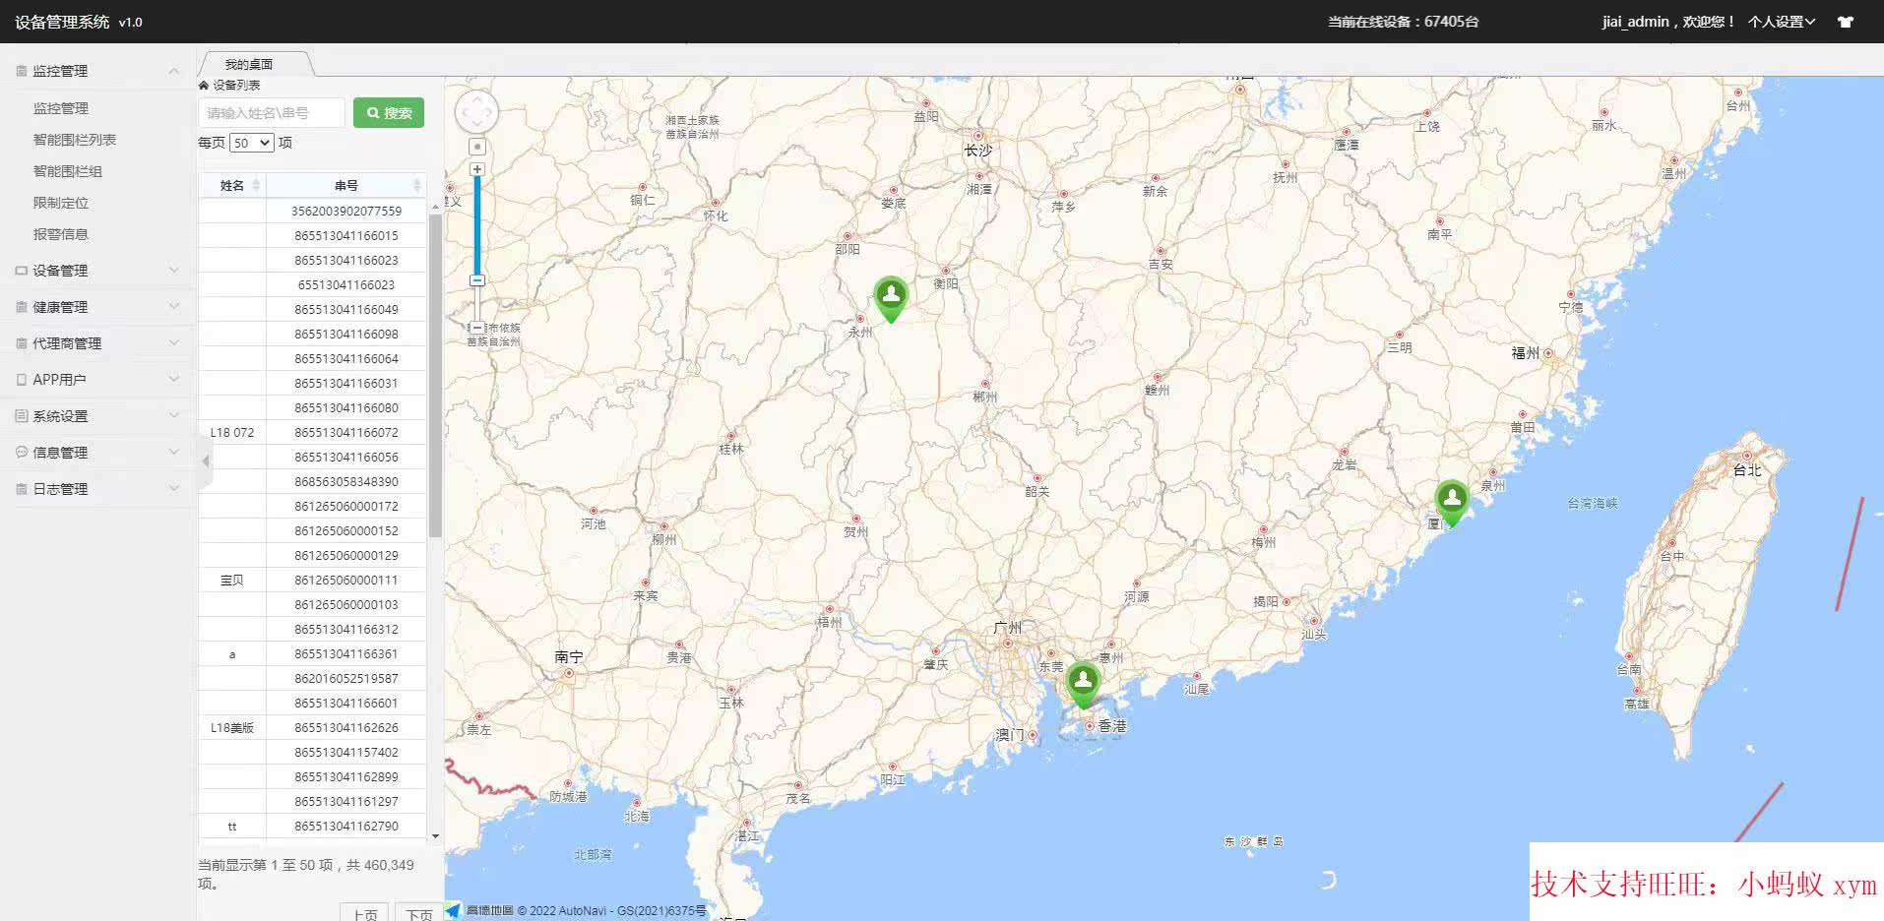Image resolution: width=1884 pixels, height=921 pixels.
Task: Open 报警信息 in the sidebar
Action: click(x=61, y=234)
